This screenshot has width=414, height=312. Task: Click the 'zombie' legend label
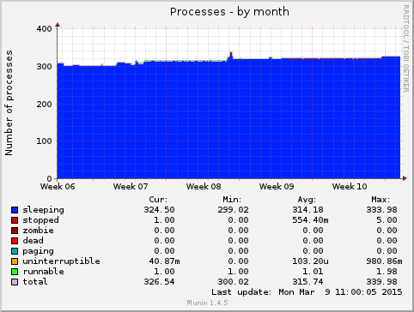click(38, 231)
